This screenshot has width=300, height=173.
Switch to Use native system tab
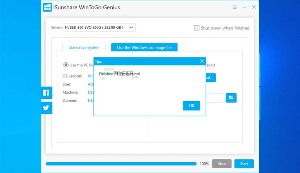pyautogui.click(x=84, y=48)
